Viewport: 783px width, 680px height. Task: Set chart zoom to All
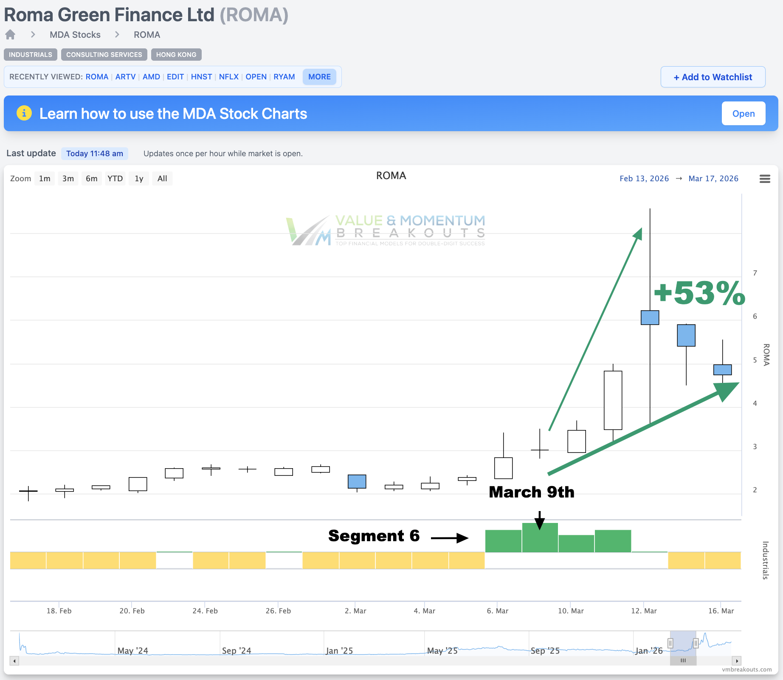coord(162,179)
